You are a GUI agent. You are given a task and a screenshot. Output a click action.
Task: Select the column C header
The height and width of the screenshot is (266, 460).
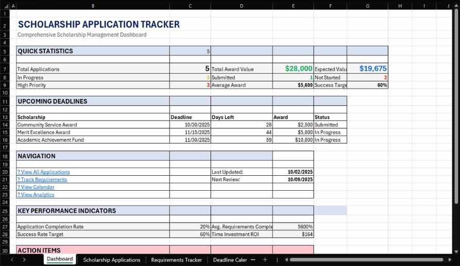[x=190, y=6]
